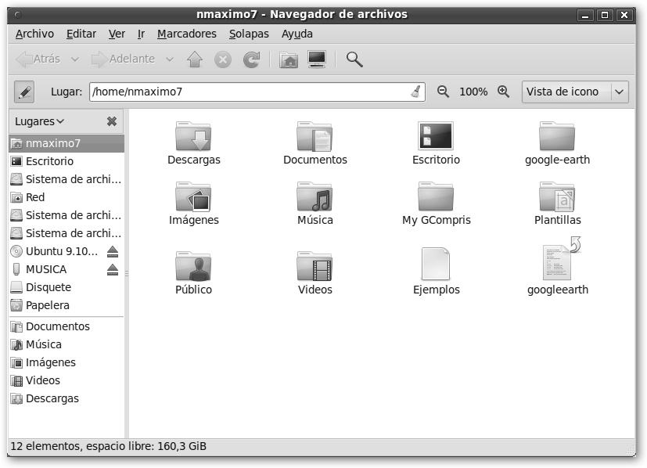Click the Lugar path input field
Image resolution: width=647 pixels, height=468 pixels.
pyautogui.click(x=250, y=92)
